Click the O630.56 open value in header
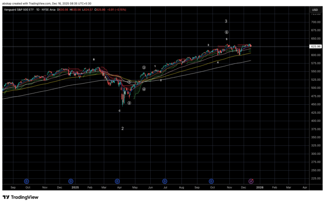Viewport: 325px width, 204px height. coord(63,10)
